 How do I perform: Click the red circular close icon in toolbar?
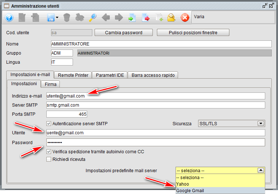[x=185, y=17]
